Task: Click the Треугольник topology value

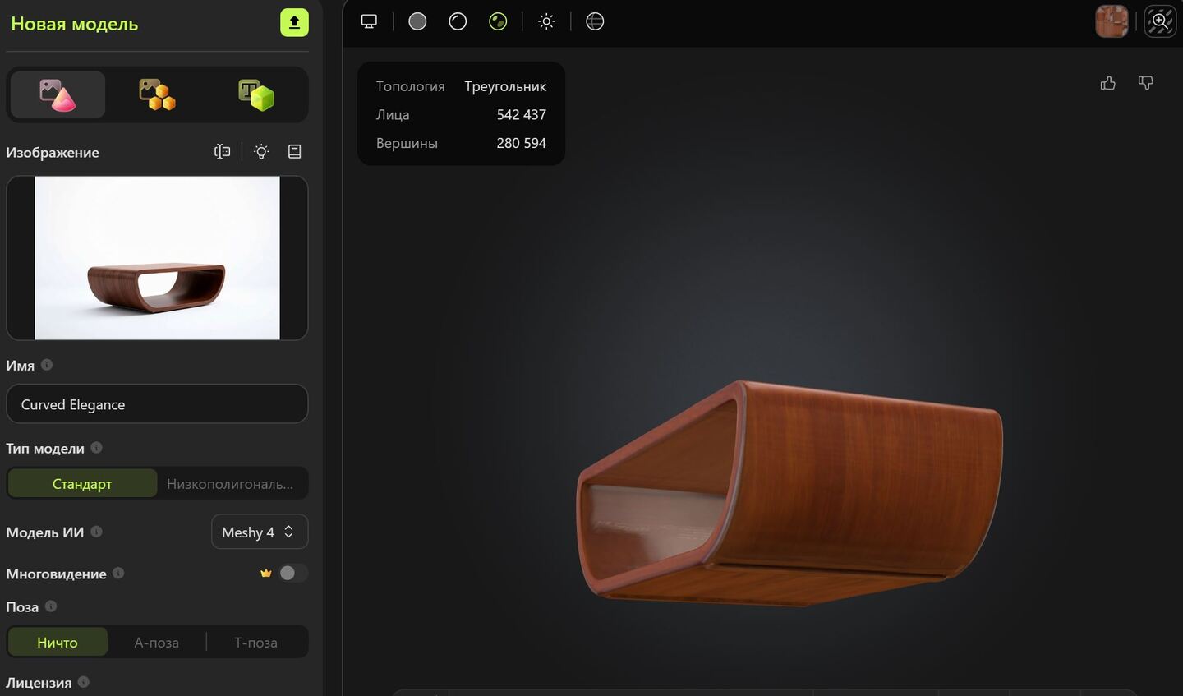Action: coord(505,86)
